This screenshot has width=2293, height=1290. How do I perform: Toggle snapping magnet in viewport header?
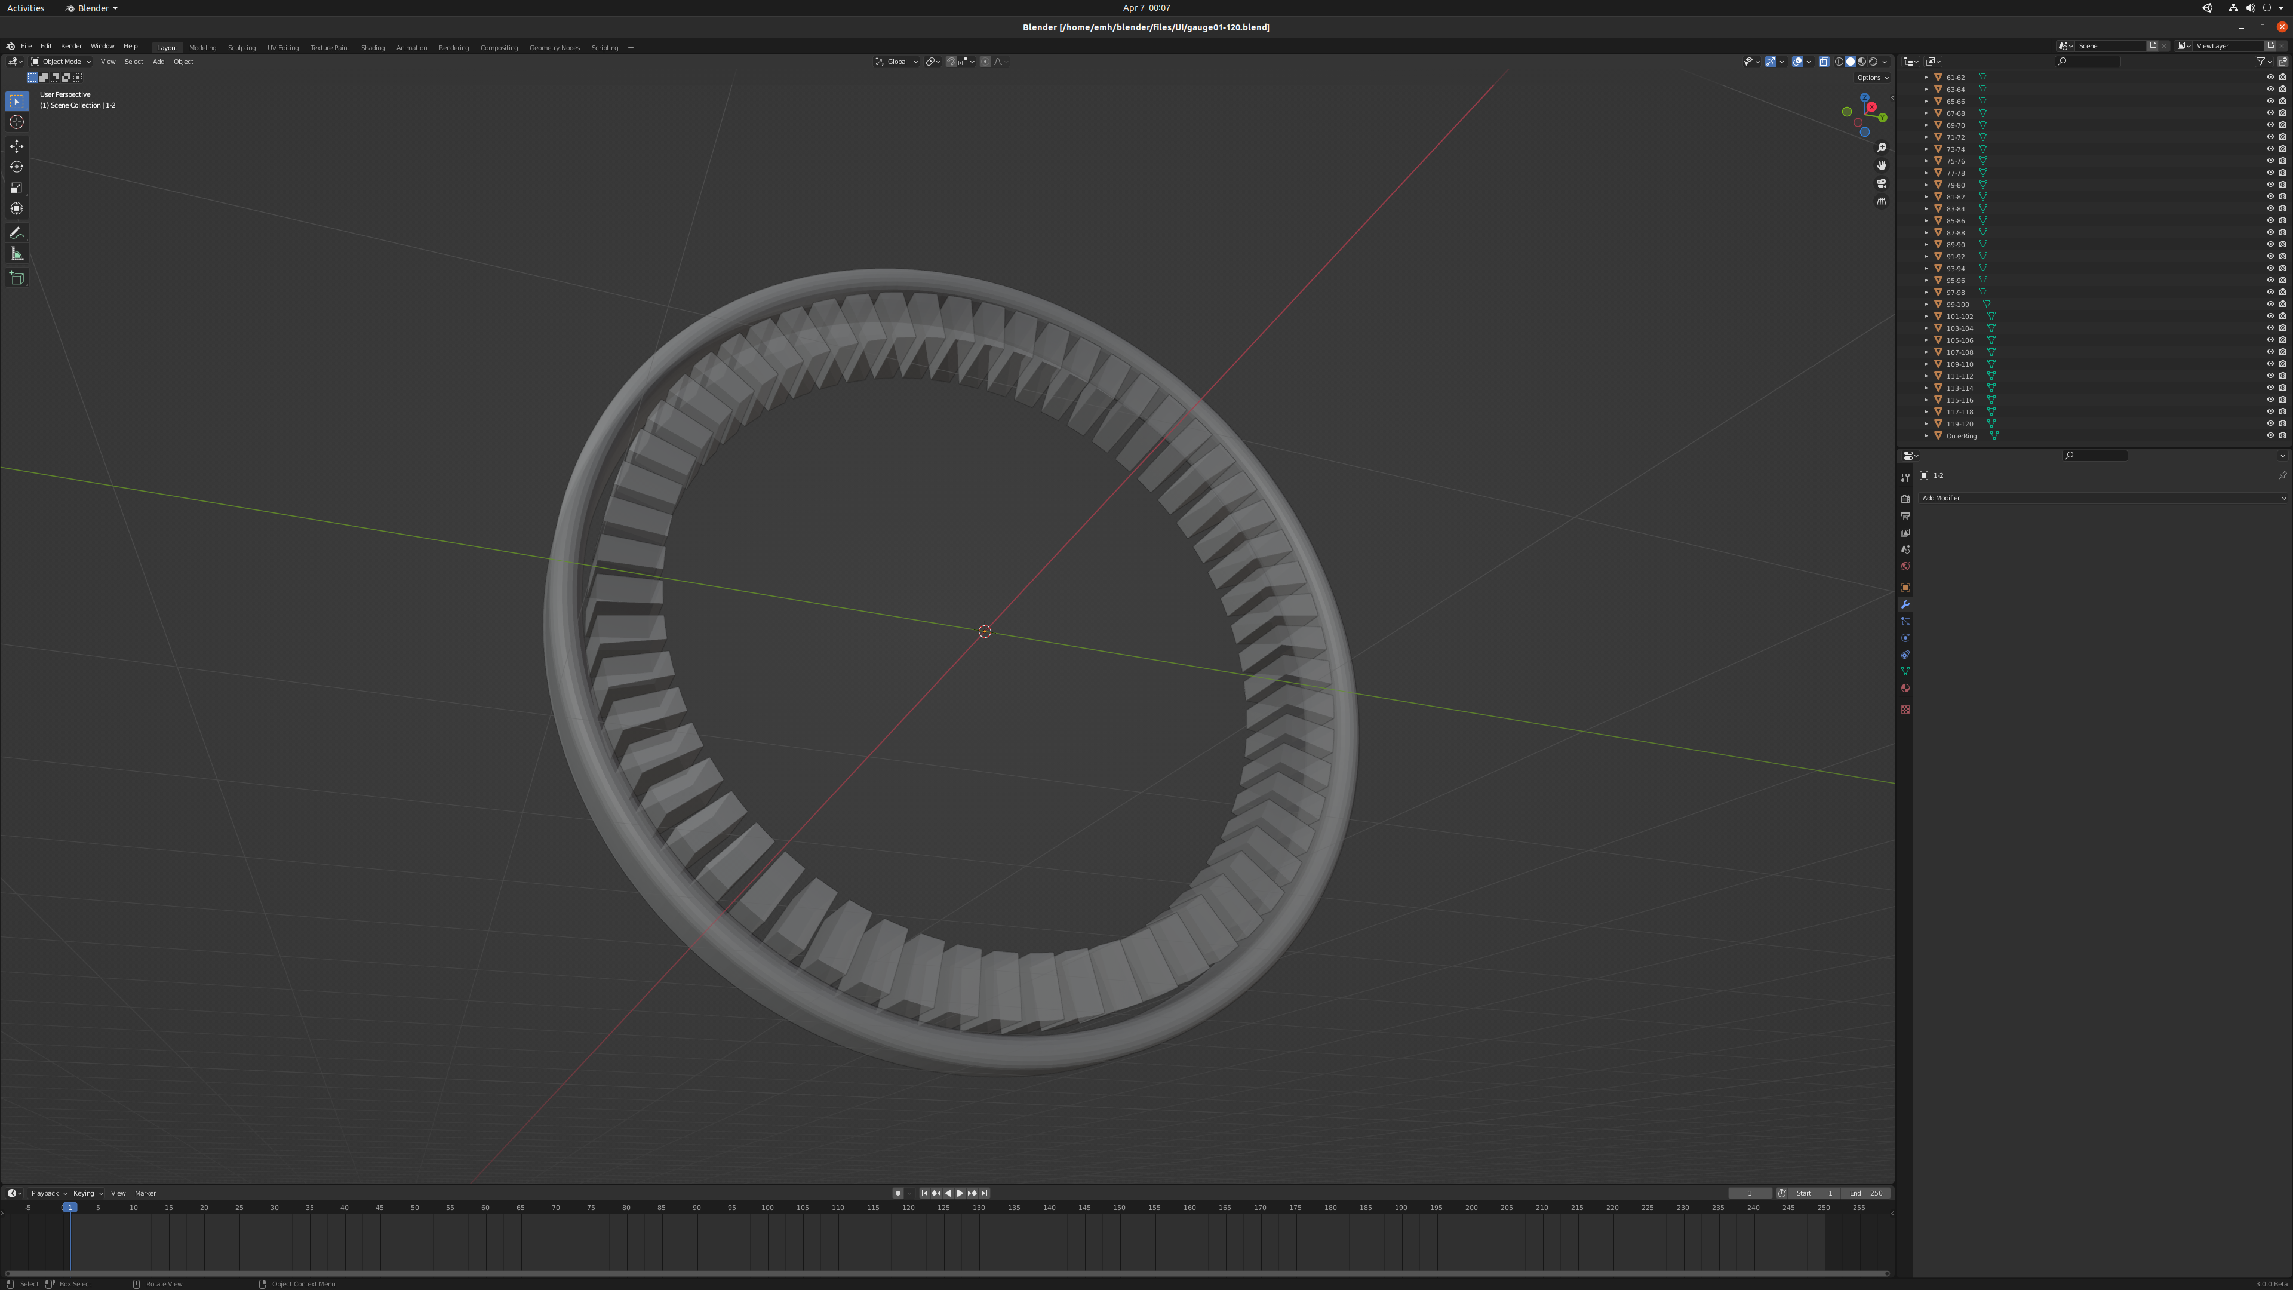click(951, 62)
